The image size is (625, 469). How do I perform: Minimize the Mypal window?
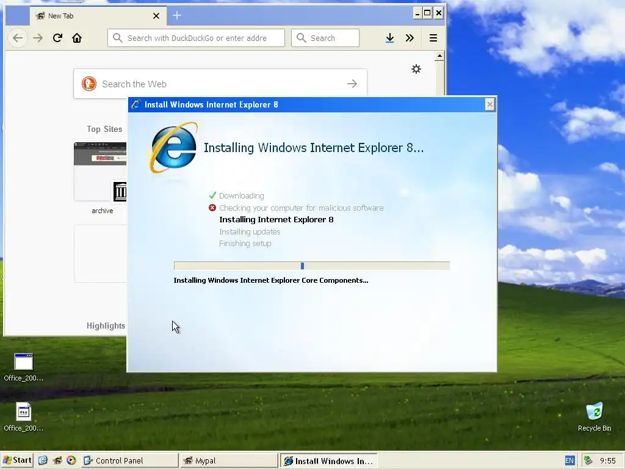(417, 13)
